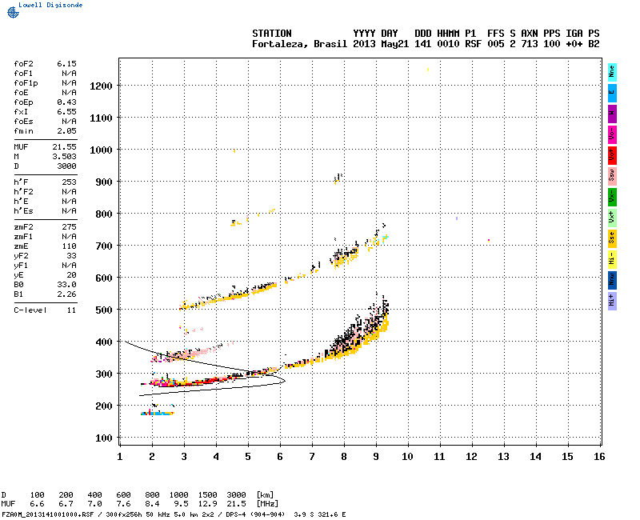Click the 1200 km height axis label
Screen dimensions: 640x520
click(101, 86)
